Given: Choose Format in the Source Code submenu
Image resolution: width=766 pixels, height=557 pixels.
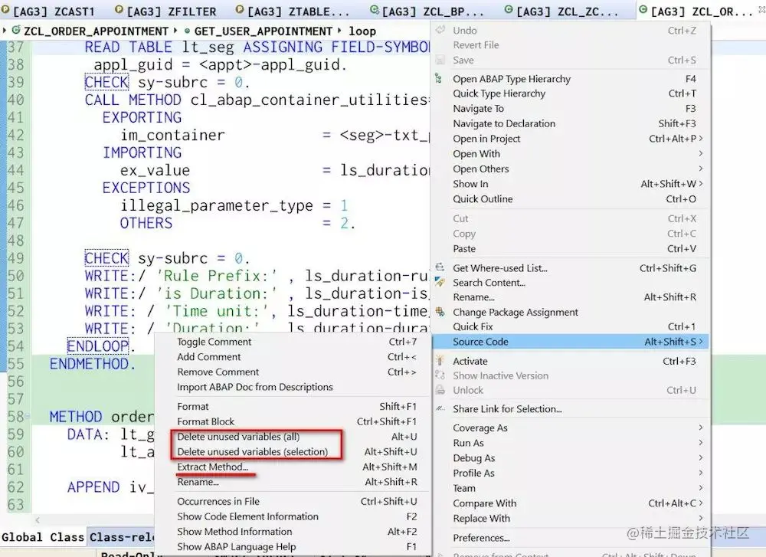Looking at the screenshot, I should (x=293, y=407).
